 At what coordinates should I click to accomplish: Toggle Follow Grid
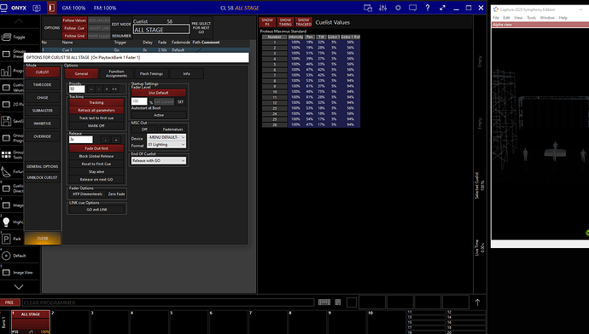point(74,36)
